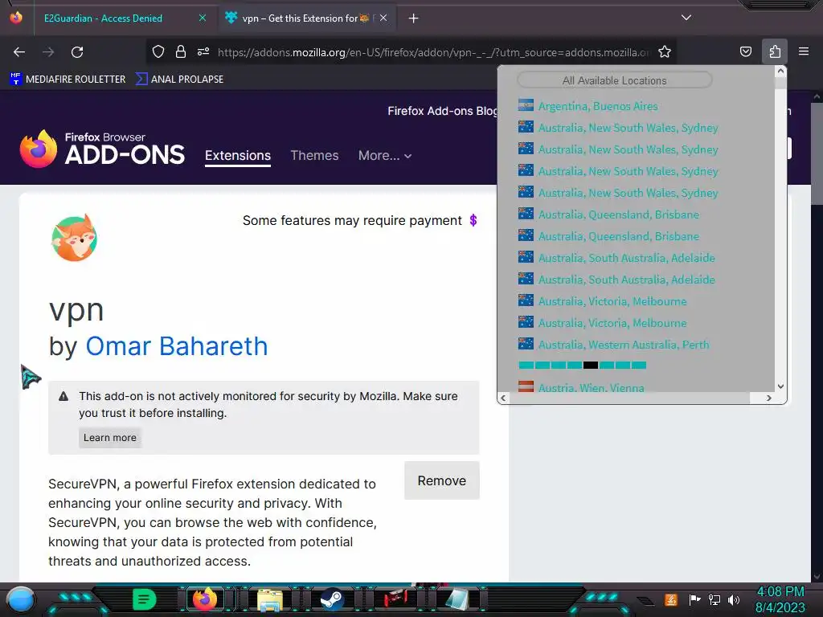
Task: Reload the current page
Action: coord(77,52)
